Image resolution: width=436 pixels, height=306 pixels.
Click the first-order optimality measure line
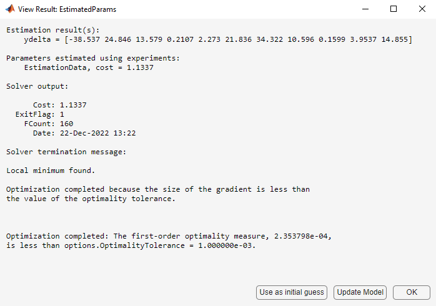click(x=169, y=236)
